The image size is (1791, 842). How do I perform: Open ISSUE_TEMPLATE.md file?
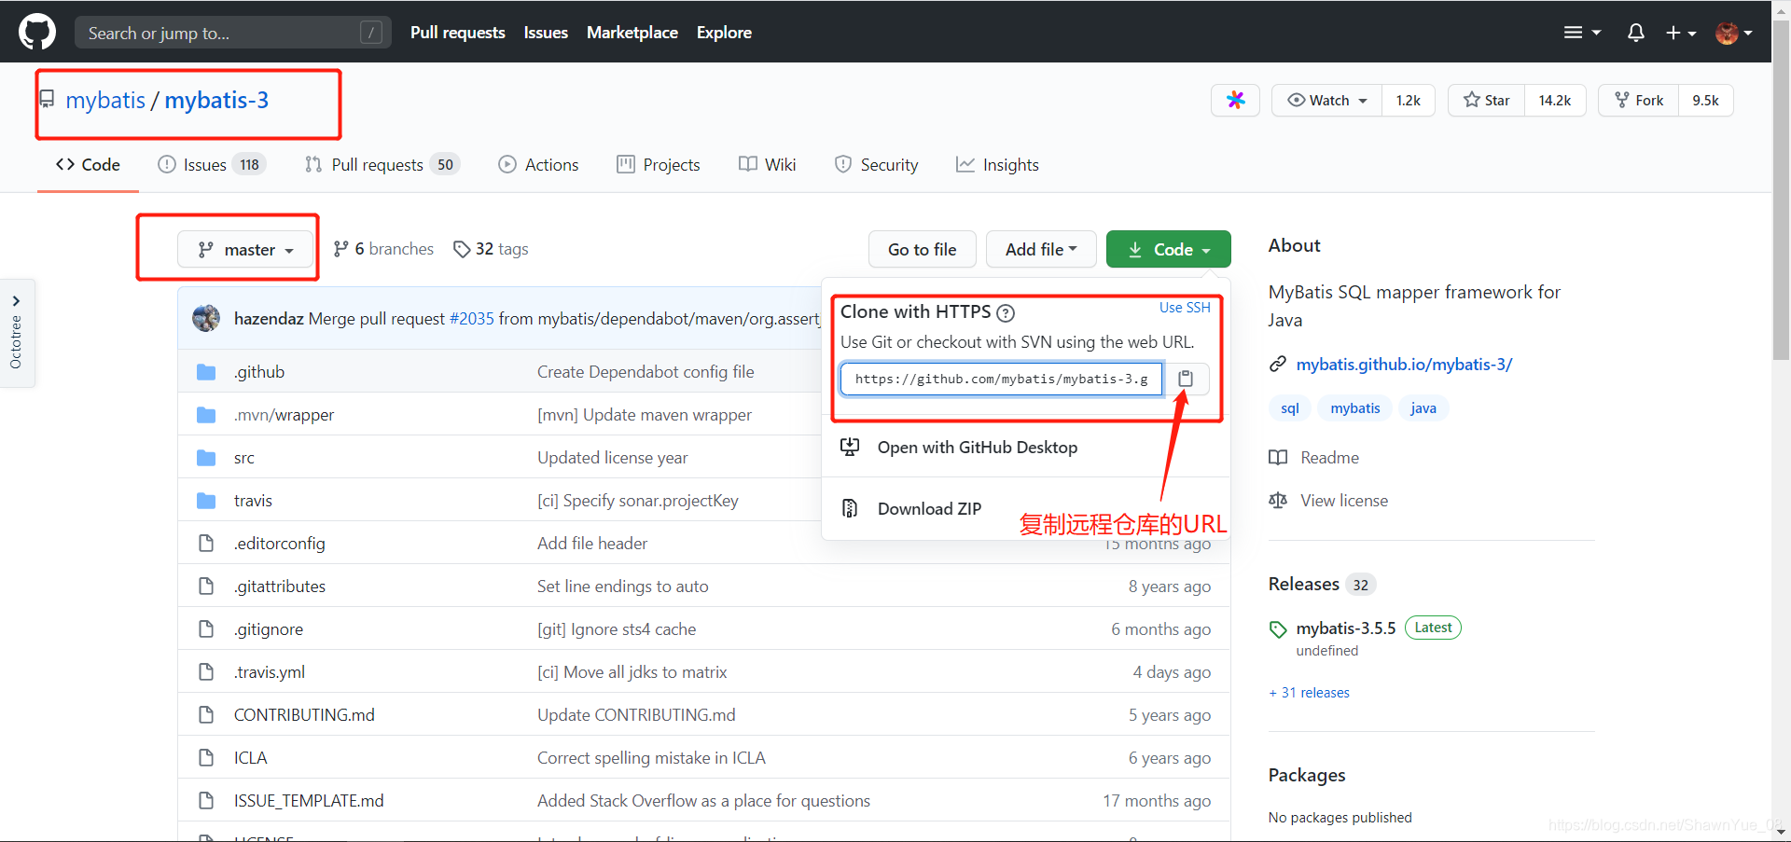309,801
